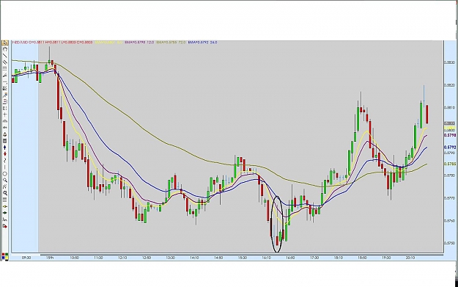
Task: Select the squiggle curve drawing tool
Action: pos(4,160)
